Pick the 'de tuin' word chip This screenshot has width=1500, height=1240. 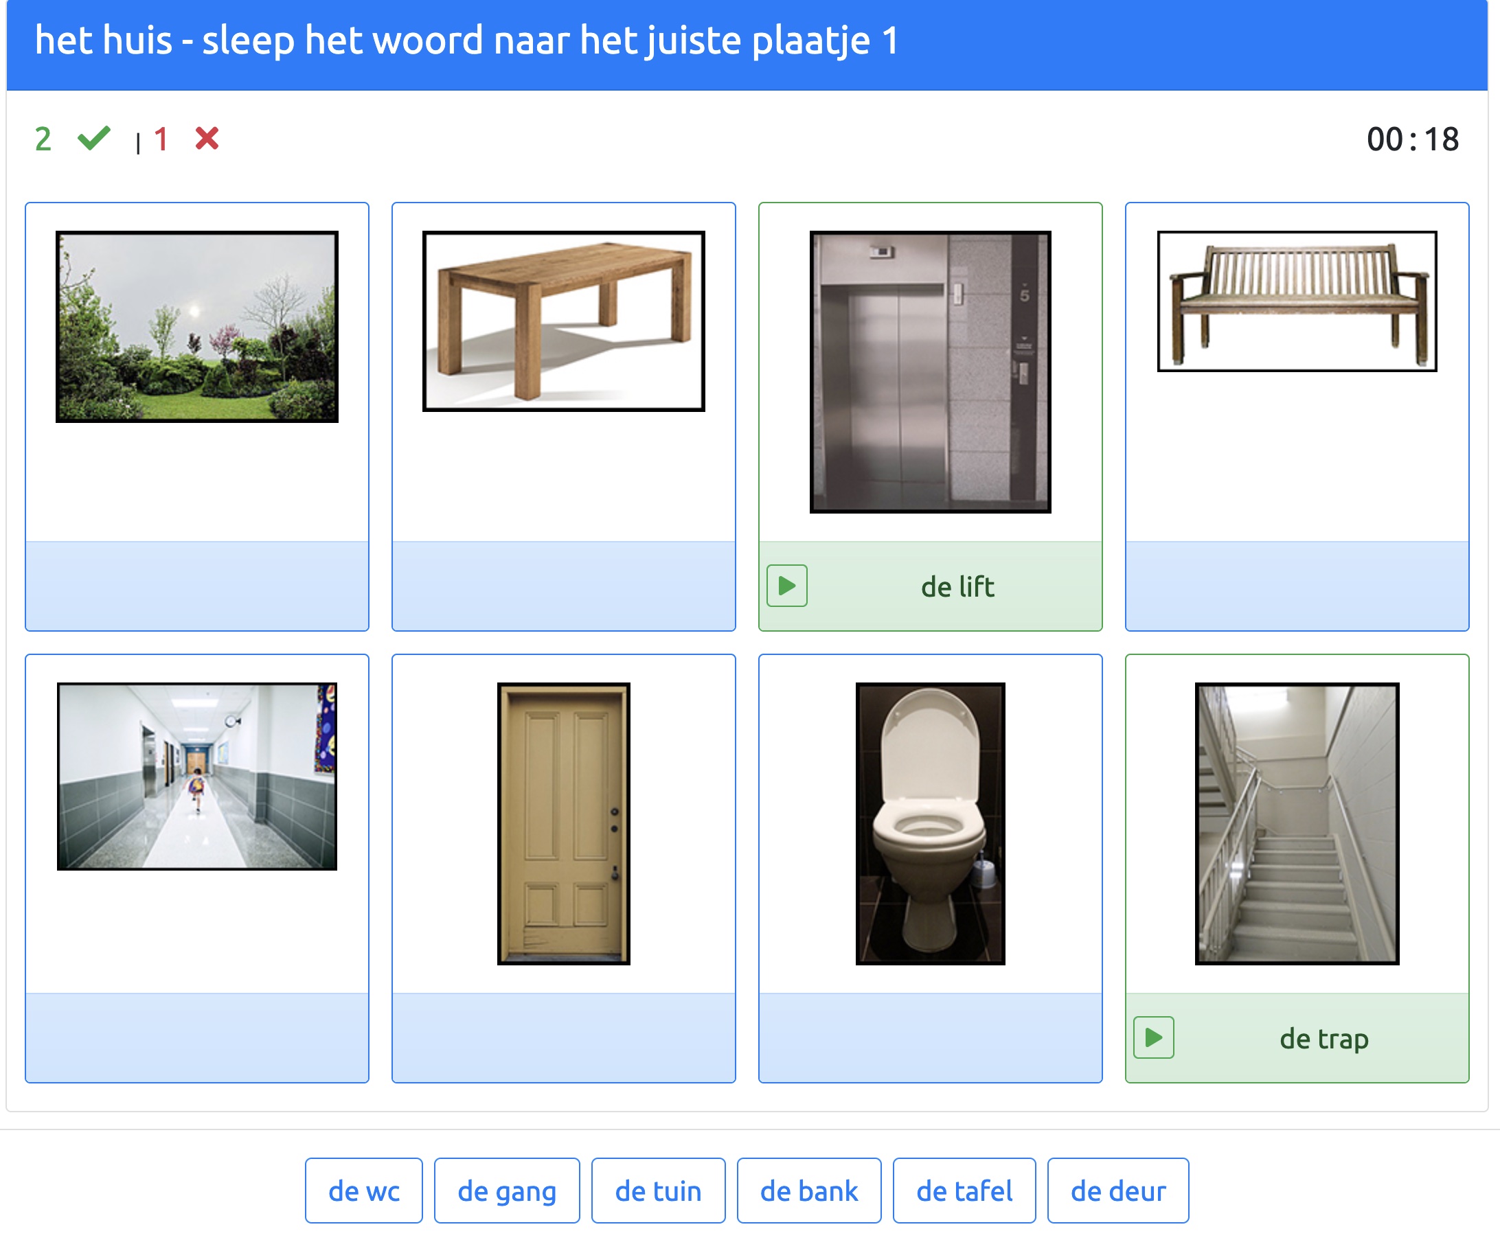point(658,1190)
